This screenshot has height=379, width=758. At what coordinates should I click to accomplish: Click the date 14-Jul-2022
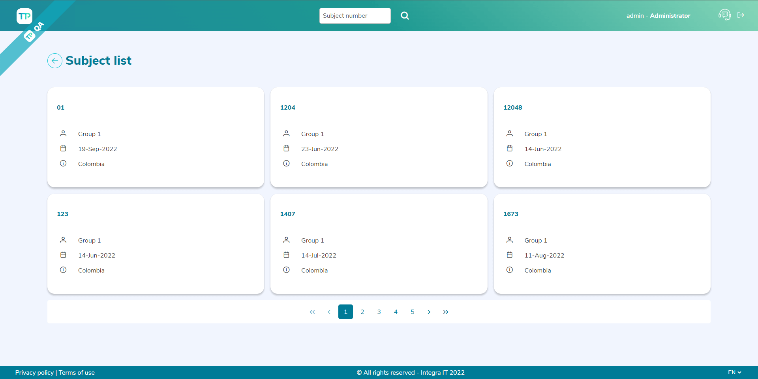tap(319, 256)
